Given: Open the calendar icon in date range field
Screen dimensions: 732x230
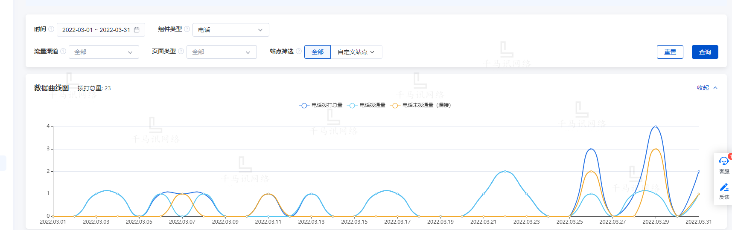Looking at the screenshot, I should [137, 30].
